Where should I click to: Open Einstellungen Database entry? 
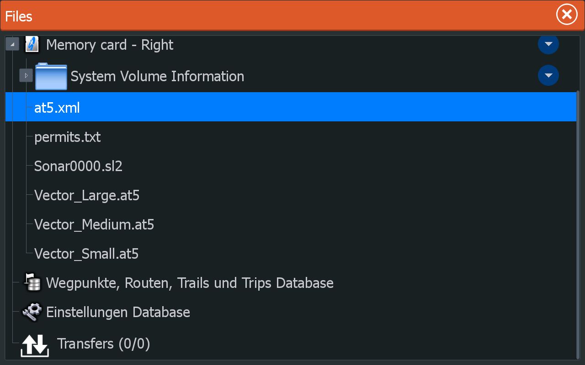(118, 312)
